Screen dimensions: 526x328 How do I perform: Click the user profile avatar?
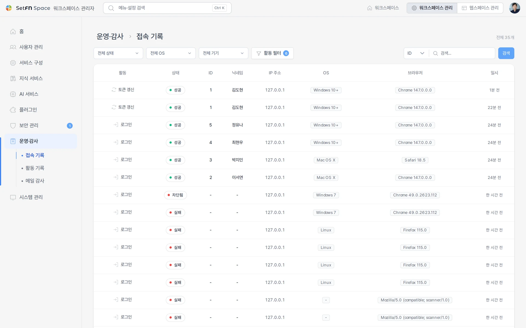pos(514,8)
